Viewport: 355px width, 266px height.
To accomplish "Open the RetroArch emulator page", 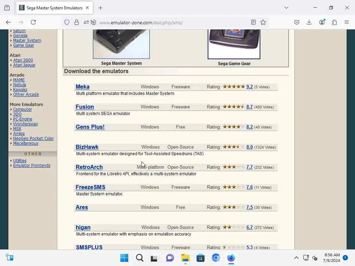I will pyautogui.click(x=89, y=167).
